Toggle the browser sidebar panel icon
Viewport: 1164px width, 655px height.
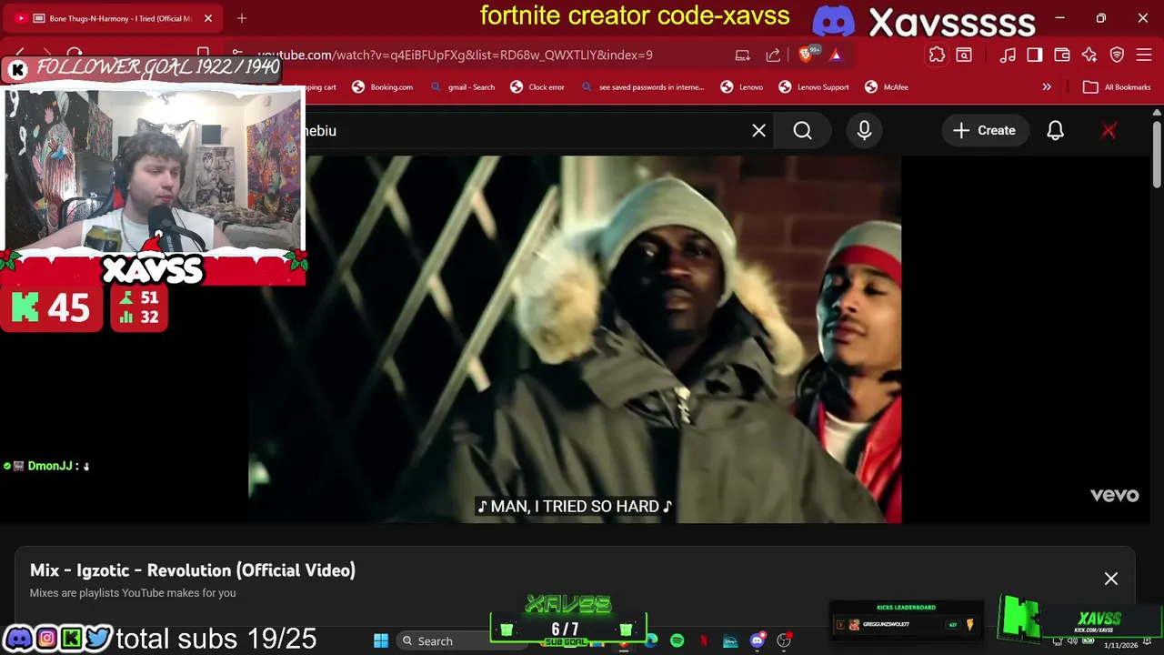coord(1035,55)
